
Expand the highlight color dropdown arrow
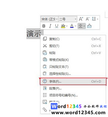(x=67, y=26)
